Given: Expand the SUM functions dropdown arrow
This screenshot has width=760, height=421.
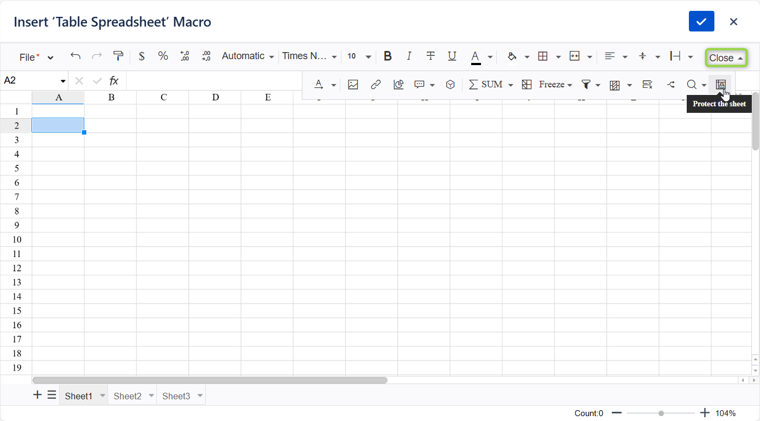Looking at the screenshot, I should 511,85.
